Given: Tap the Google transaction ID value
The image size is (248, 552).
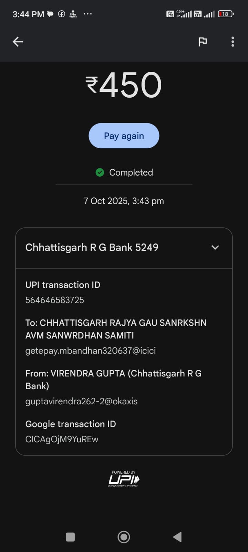Looking at the screenshot, I should click(x=62, y=440).
